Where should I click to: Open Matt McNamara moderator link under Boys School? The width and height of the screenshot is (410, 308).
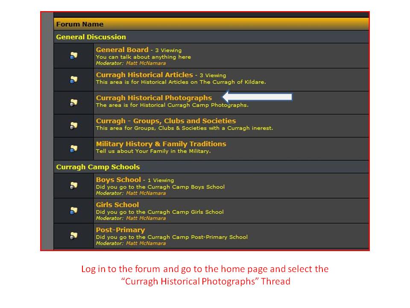click(146, 193)
